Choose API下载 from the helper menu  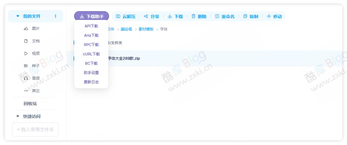[91, 26]
